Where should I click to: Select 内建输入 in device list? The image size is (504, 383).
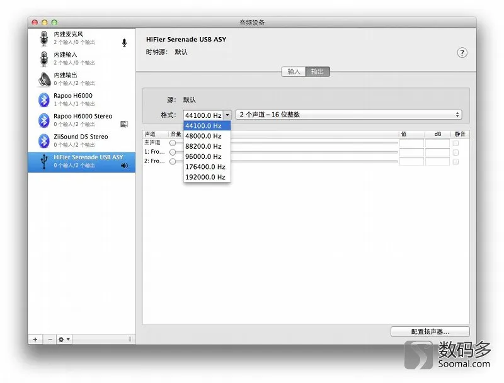click(x=82, y=59)
